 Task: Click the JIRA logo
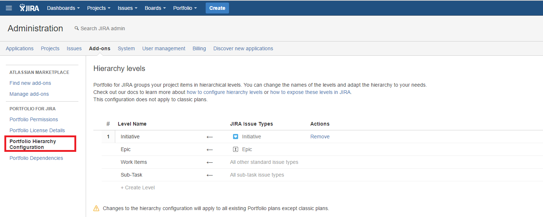(29, 8)
